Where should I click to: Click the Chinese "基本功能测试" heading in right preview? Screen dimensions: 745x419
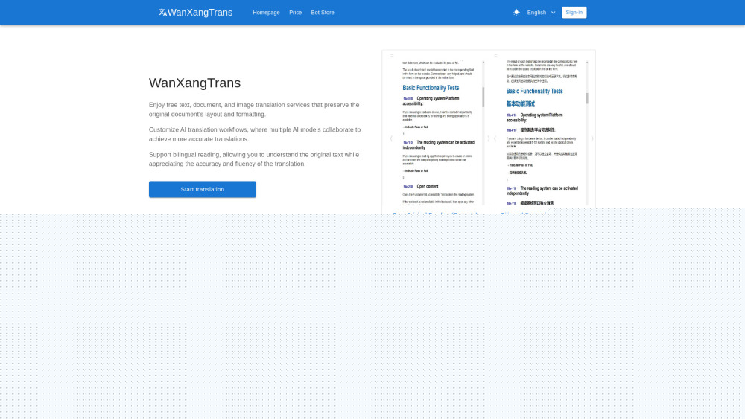click(x=520, y=104)
